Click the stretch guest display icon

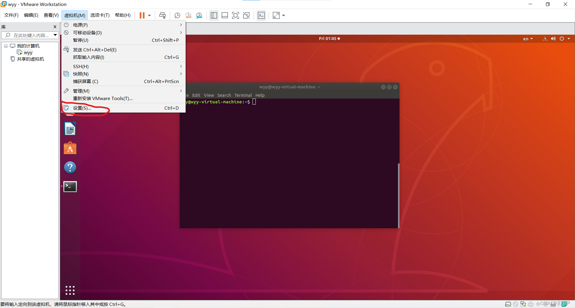point(276,15)
